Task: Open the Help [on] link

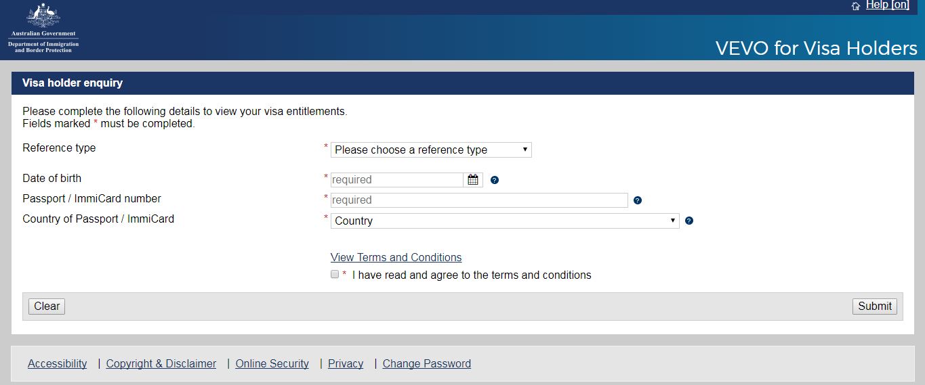Action: pos(887,5)
